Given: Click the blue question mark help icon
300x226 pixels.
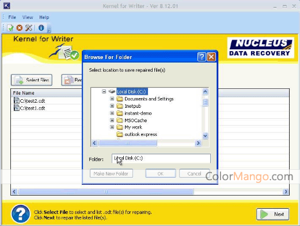Looking at the screenshot, I should 21,214.
